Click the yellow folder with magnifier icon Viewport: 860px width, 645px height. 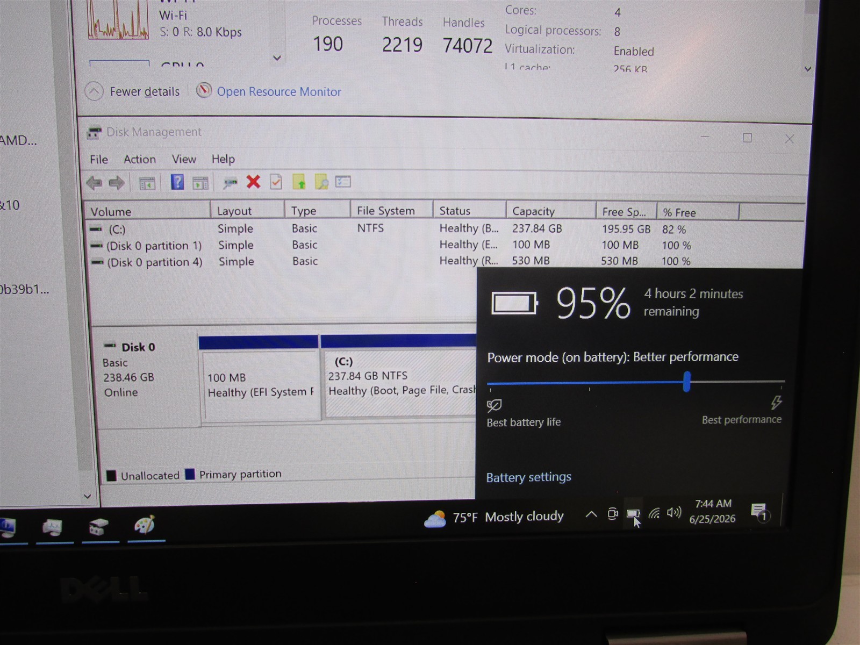pyautogui.click(x=321, y=182)
